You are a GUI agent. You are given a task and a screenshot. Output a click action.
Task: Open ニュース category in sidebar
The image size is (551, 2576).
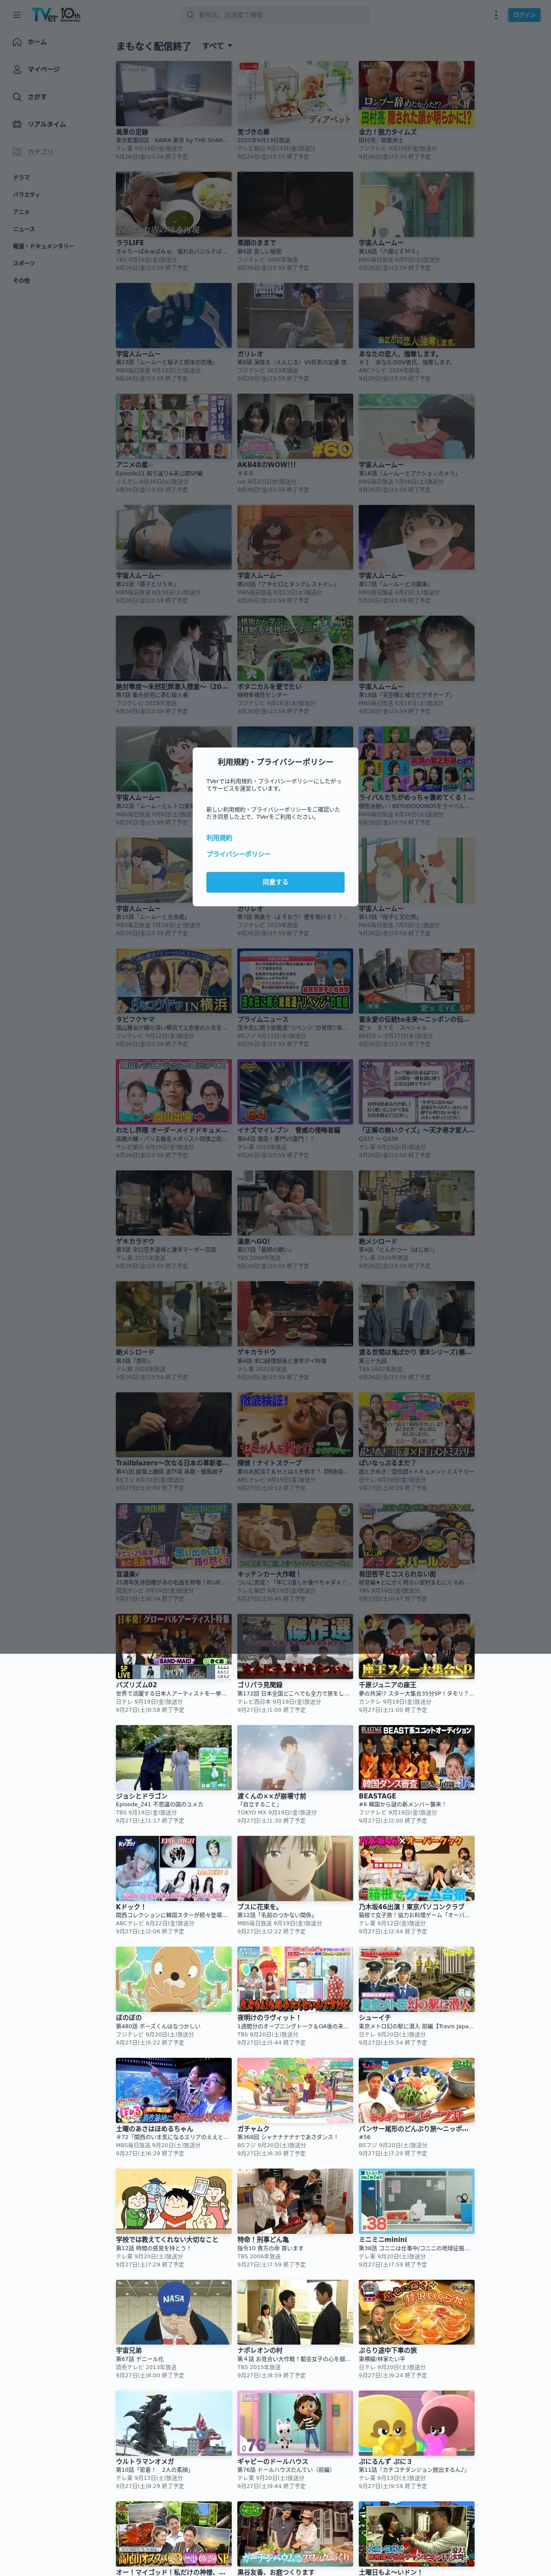tap(23, 229)
